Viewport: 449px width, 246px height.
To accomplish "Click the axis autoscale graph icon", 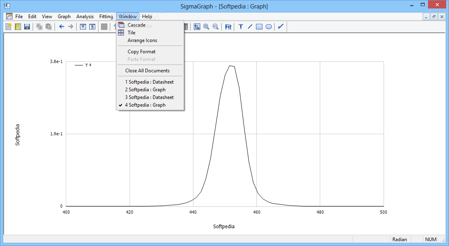I will coord(197,27).
